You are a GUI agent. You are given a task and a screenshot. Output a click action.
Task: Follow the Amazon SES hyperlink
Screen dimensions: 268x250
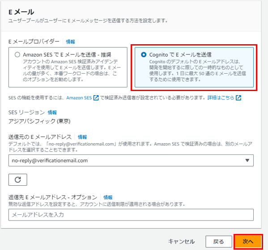[79, 98]
